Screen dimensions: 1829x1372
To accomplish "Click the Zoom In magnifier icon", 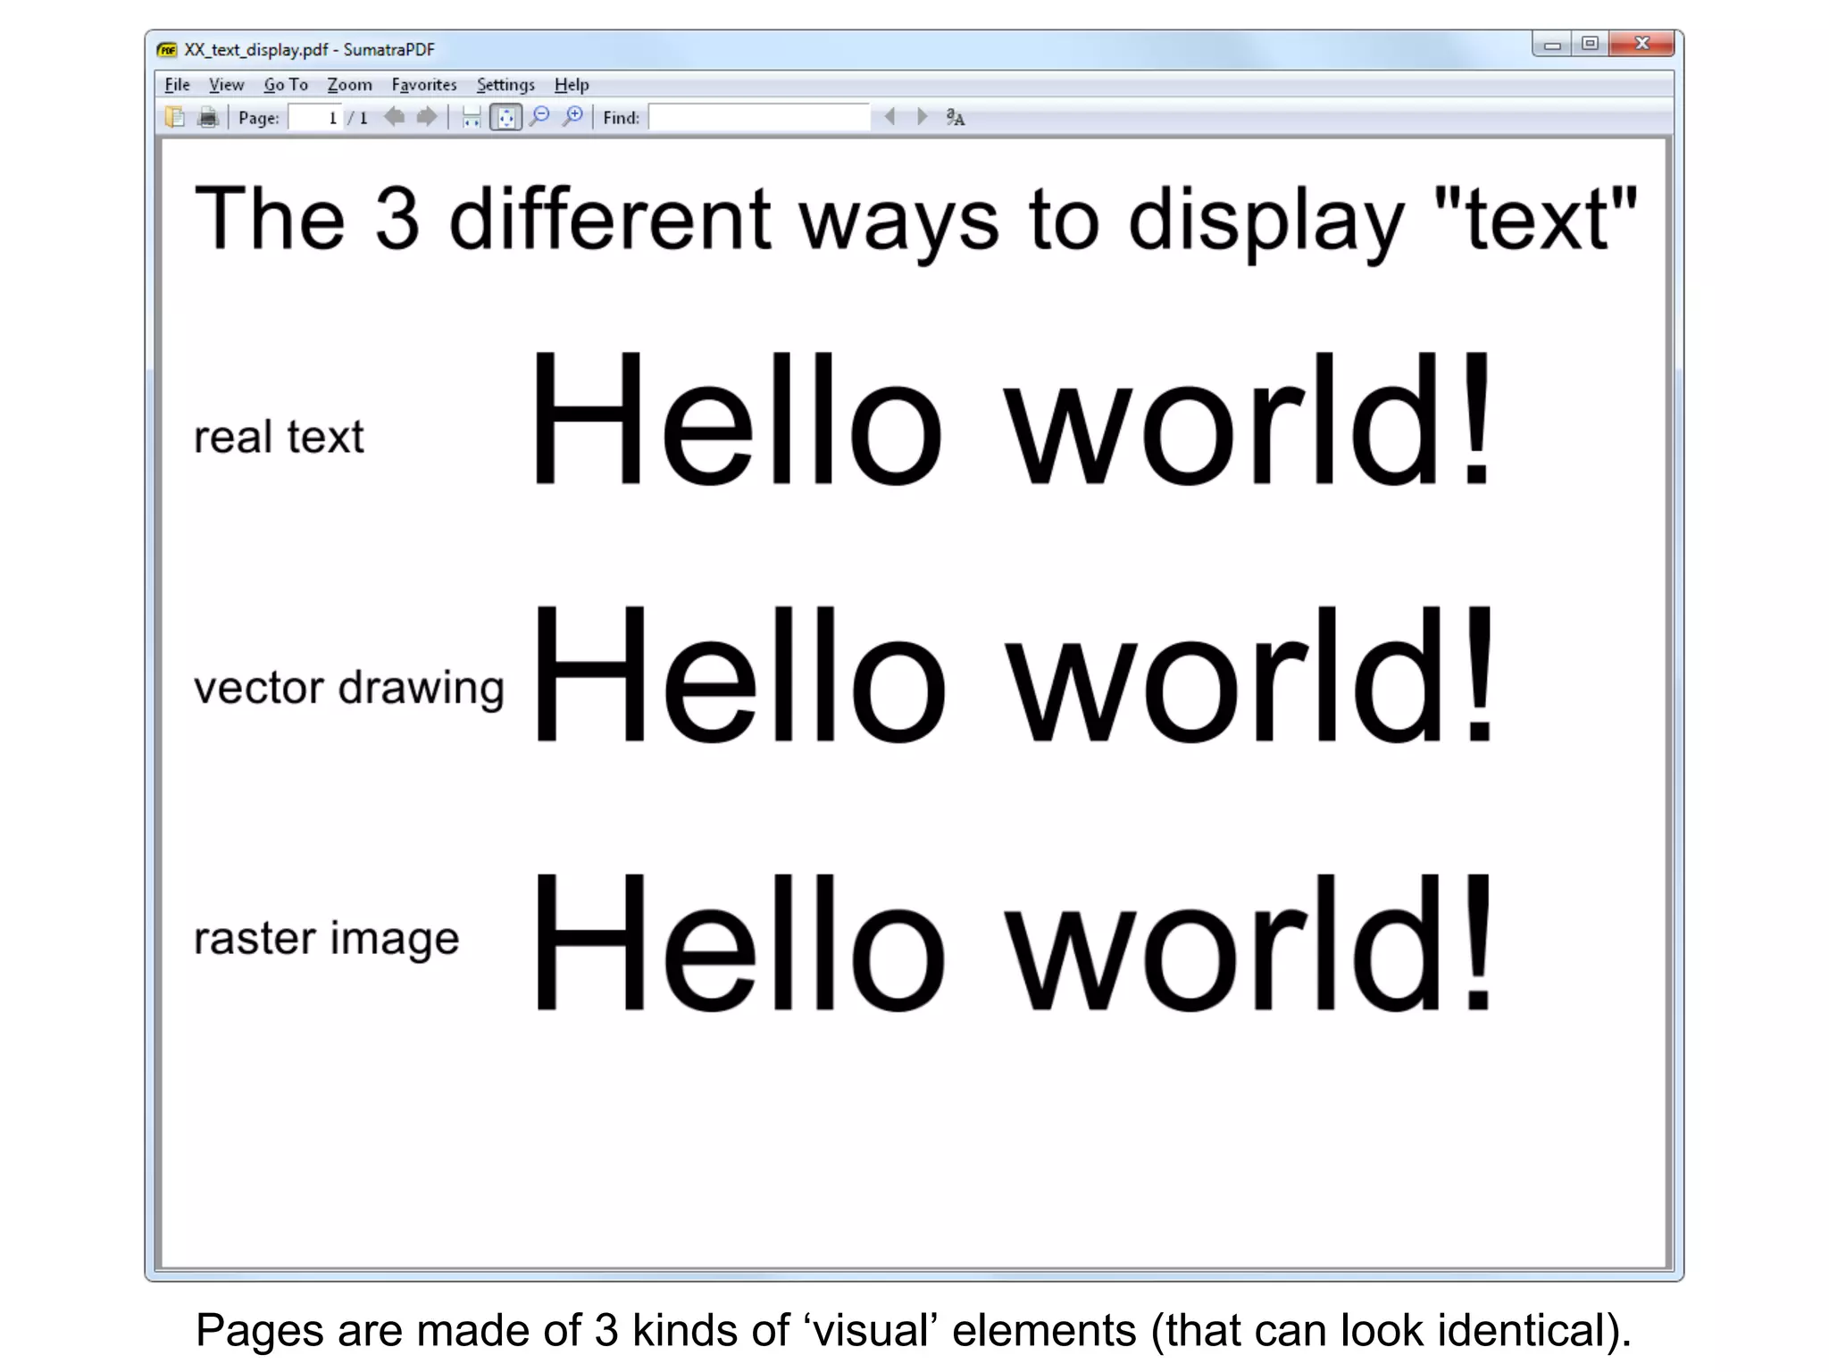I will coord(573,117).
